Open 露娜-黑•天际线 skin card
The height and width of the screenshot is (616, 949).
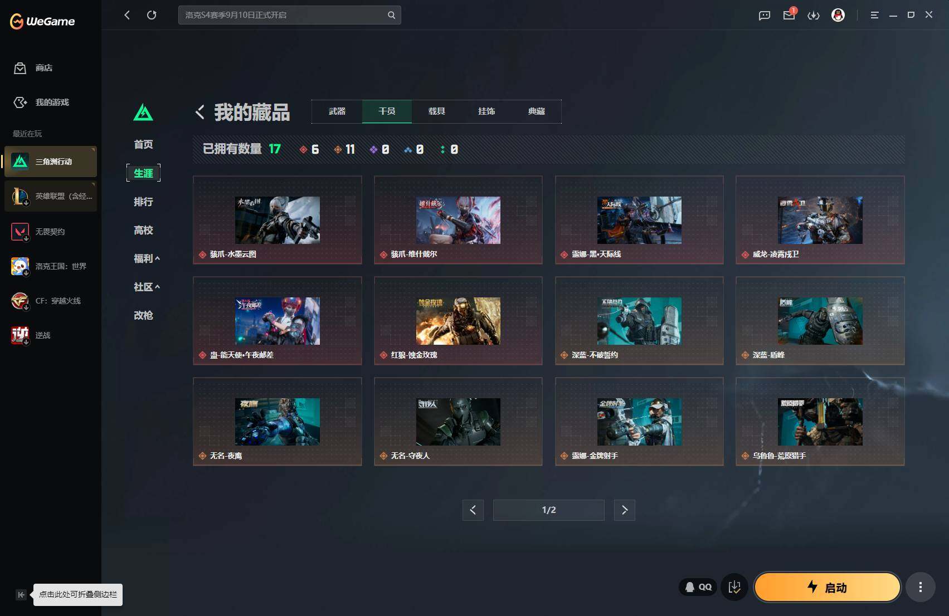click(x=639, y=220)
